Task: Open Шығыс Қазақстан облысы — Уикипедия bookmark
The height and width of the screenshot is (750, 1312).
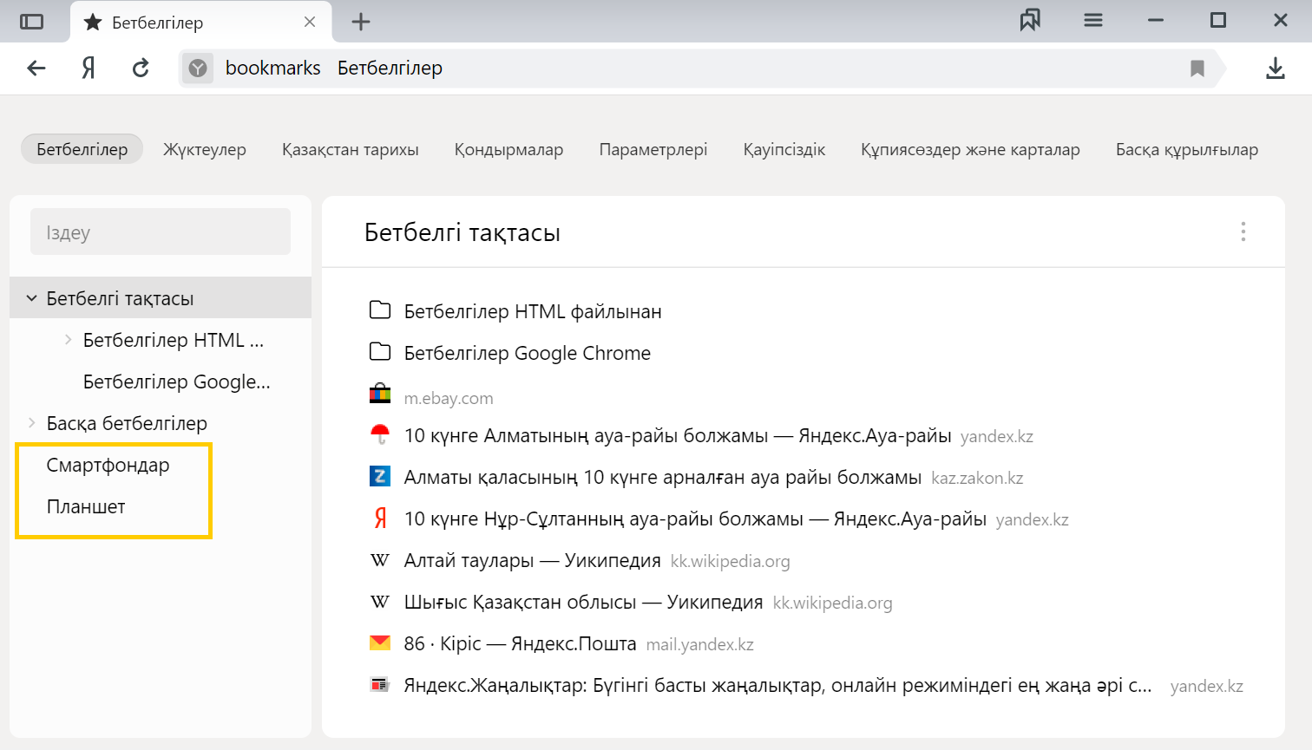Action: click(x=584, y=602)
